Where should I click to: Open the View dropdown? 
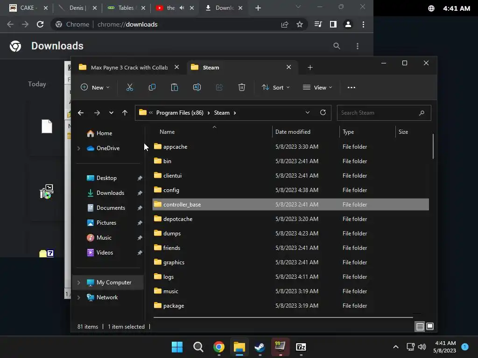[x=317, y=87]
